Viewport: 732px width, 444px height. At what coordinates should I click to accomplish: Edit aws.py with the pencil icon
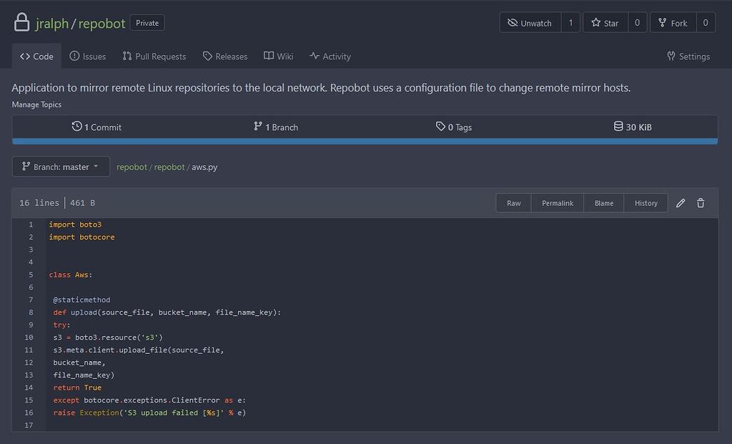pos(680,203)
